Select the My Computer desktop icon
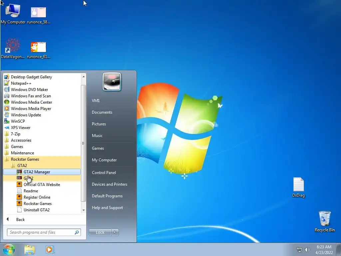Screen dimensions: 341x256 point(13,14)
